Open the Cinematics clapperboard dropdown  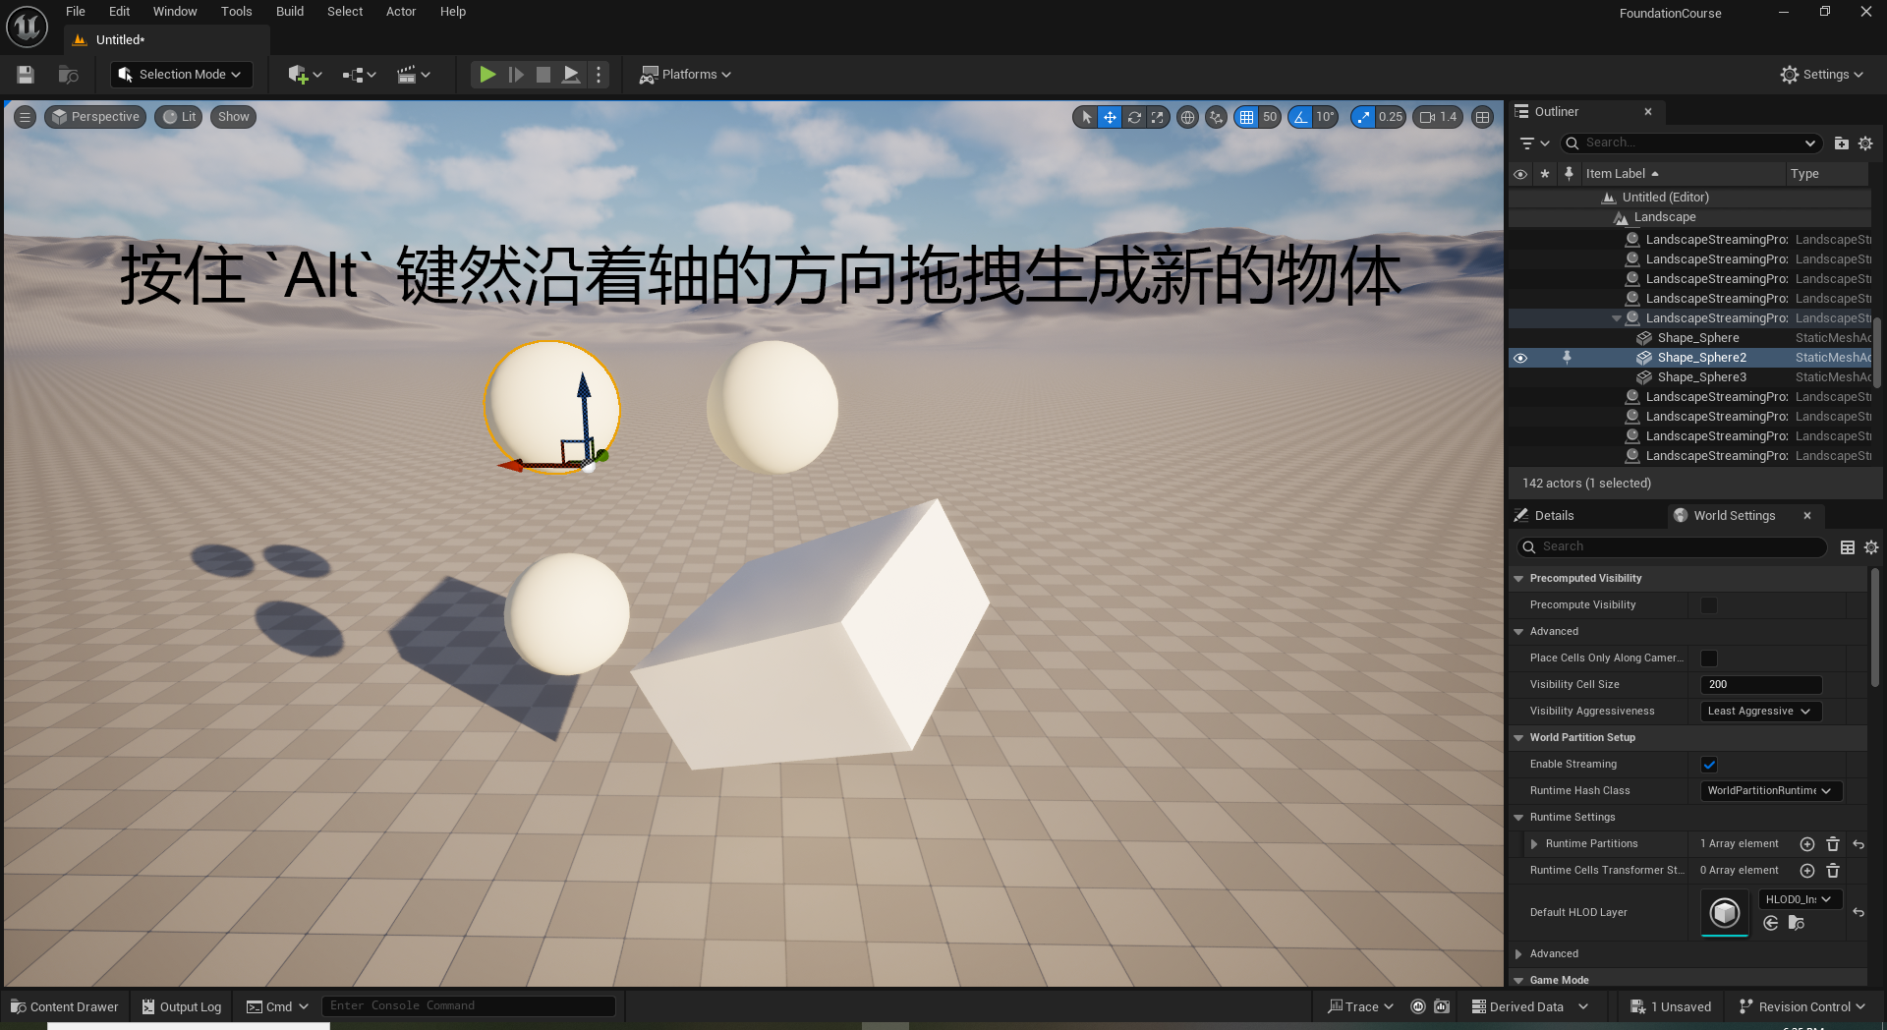pyautogui.click(x=413, y=75)
